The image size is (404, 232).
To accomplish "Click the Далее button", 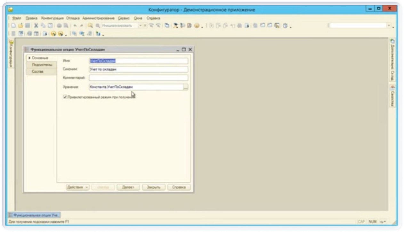I will click(128, 187).
